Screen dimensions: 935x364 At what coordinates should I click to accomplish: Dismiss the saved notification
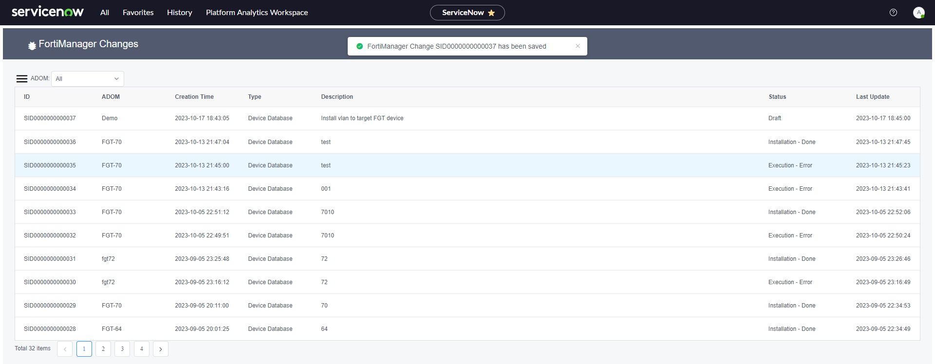[x=578, y=46]
